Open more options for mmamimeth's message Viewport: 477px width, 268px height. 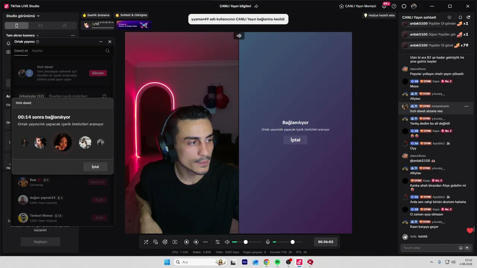(466, 106)
